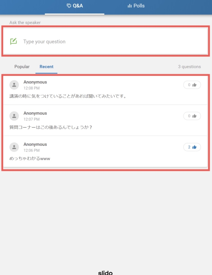Select the question about 講演の時に気をつけていること
This screenshot has width=212, height=275.
coord(68,96)
